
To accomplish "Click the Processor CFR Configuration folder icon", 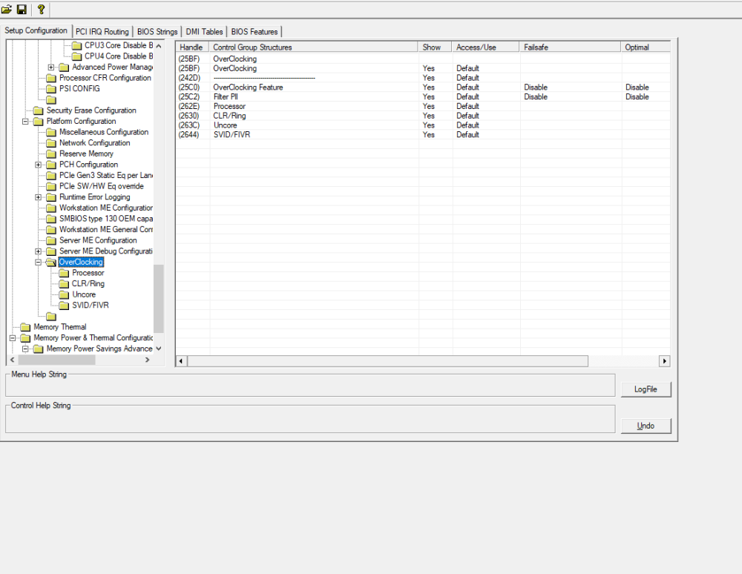I will (x=51, y=78).
